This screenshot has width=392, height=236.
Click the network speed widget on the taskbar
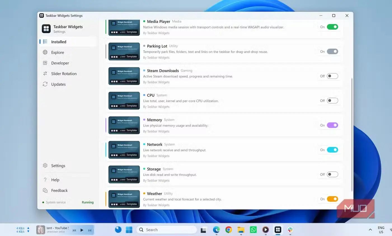click(23, 230)
